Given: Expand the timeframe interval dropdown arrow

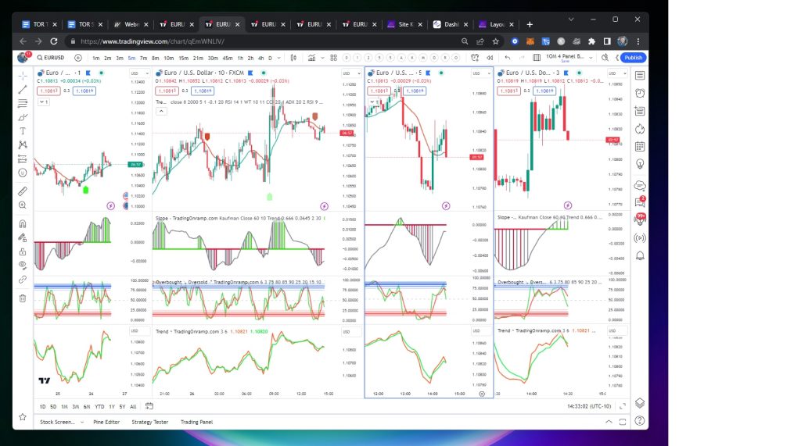Looking at the screenshot, I should (280, 57).
